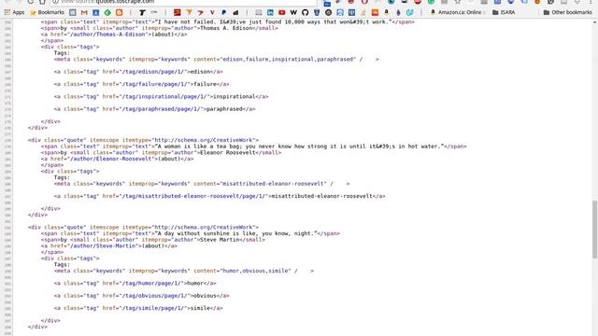Click the humor,obvious,simile keywords value
This screenshot has height=336, width=598.
[x=256, y=271]
